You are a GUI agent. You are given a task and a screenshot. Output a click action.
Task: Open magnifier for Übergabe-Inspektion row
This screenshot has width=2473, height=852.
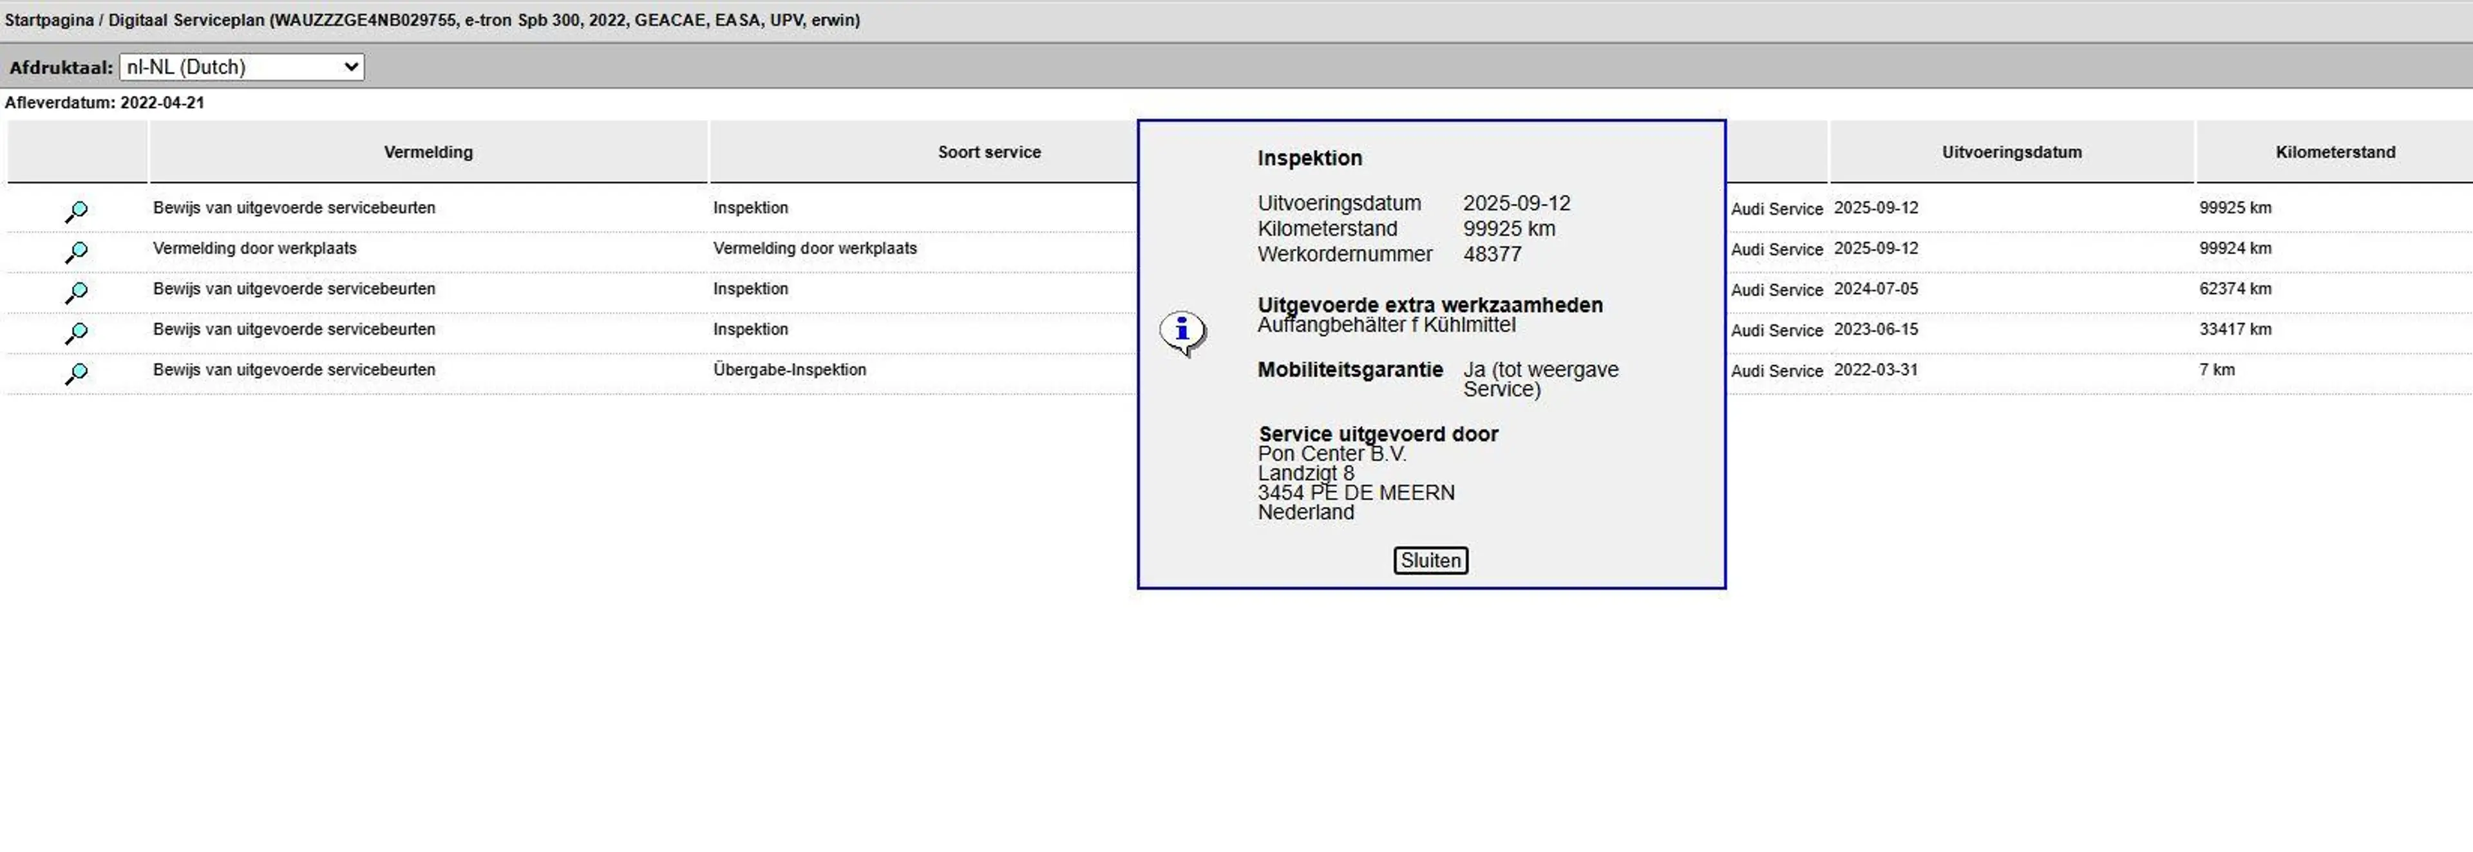(x=77, y=373)
